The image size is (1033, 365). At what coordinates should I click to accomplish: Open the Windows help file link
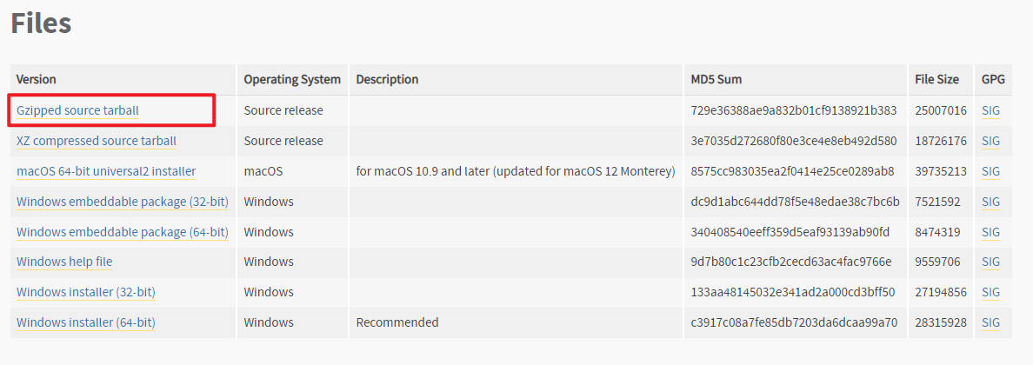[64, 262]
